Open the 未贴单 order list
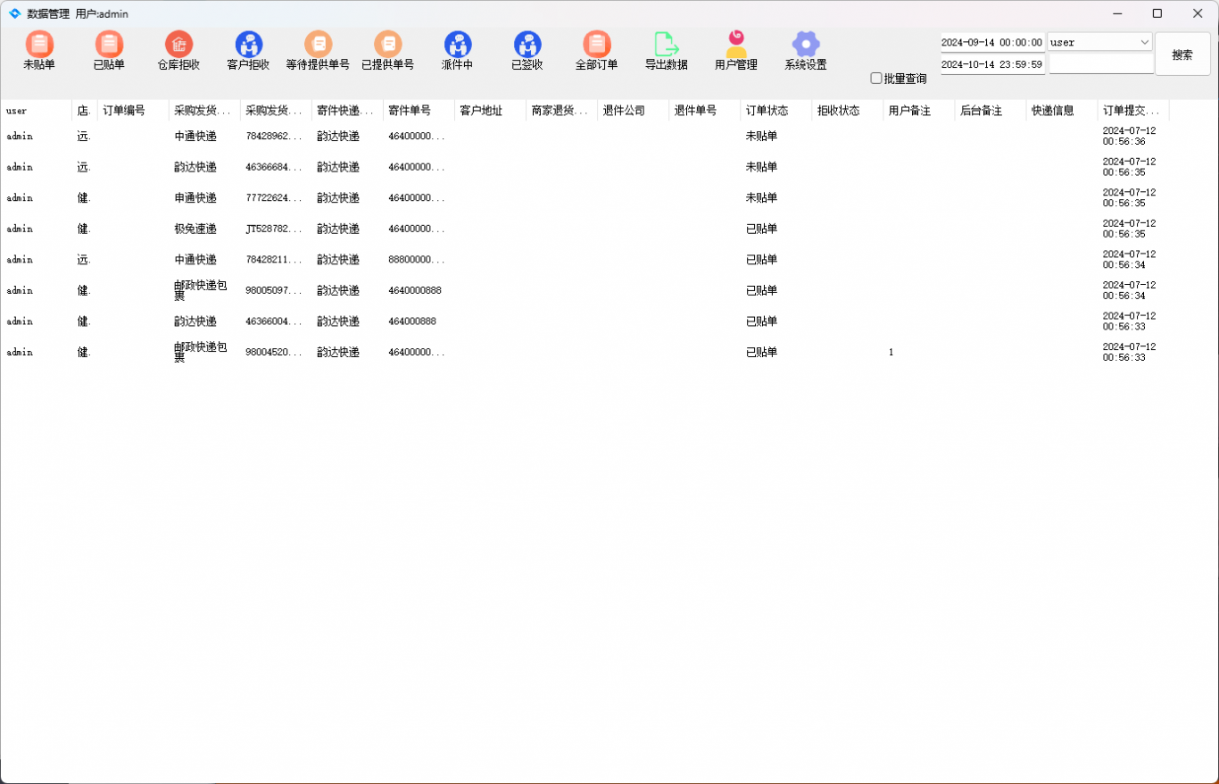This screenshot has height=784, width=1219. coord(39,51)
